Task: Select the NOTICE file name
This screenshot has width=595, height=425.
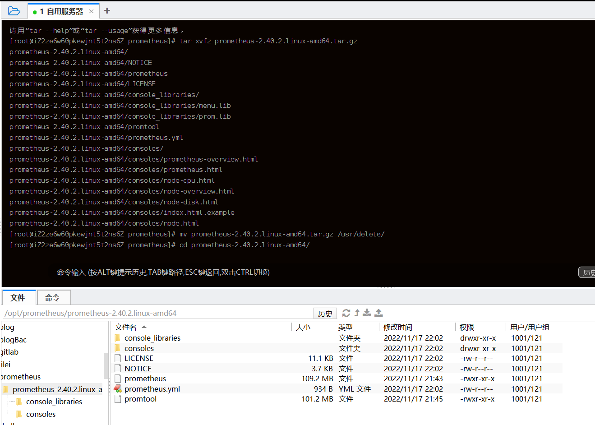Action: tap(138, 369)
